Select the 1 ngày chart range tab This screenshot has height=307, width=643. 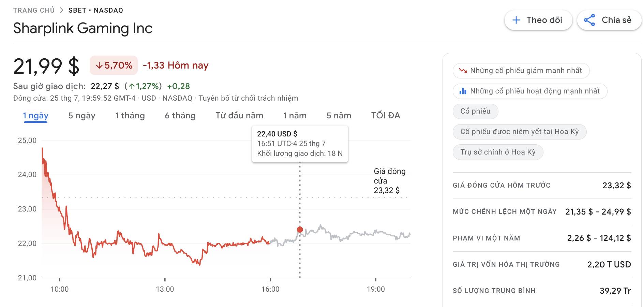(35, 116)
